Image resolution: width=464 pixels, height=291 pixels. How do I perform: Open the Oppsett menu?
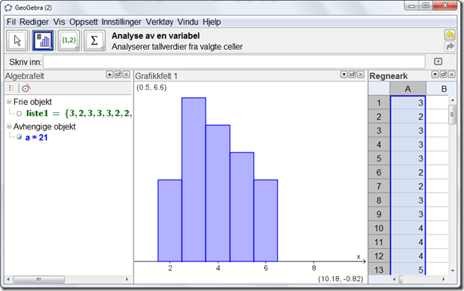84,22
